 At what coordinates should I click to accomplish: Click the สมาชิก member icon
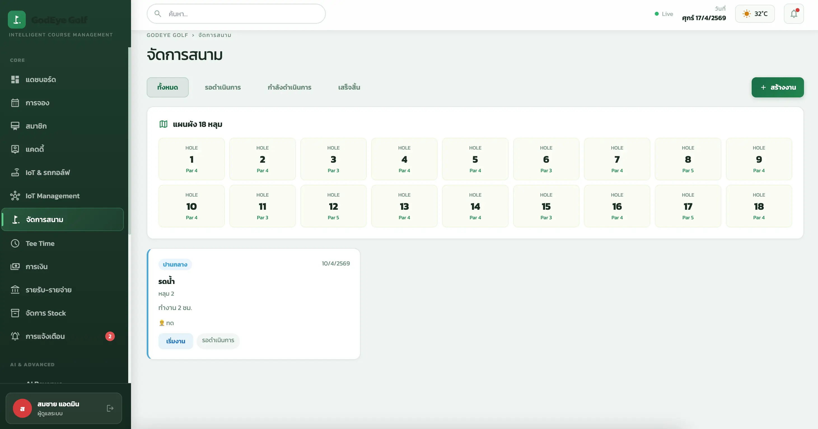15,126
